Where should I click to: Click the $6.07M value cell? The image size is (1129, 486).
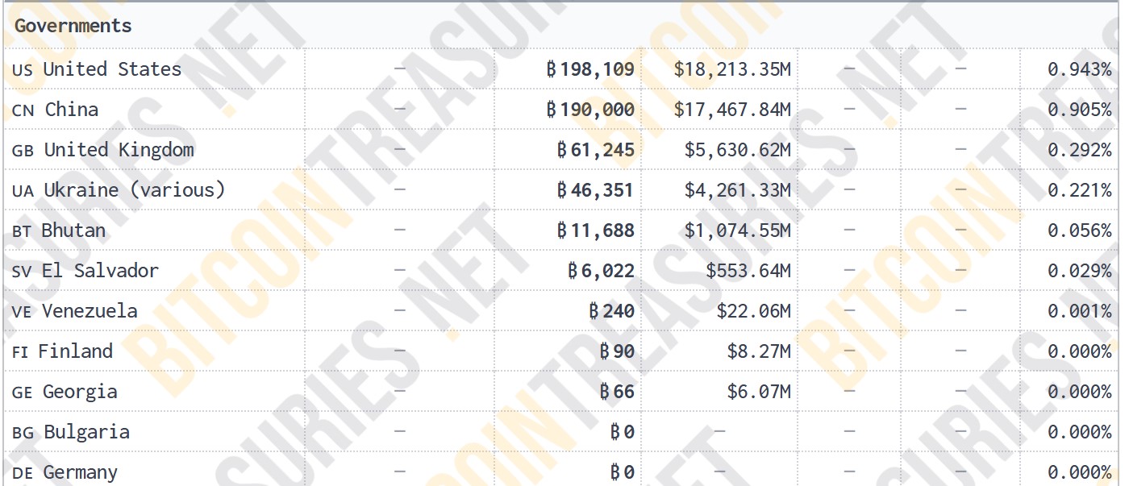pos(759,392)
